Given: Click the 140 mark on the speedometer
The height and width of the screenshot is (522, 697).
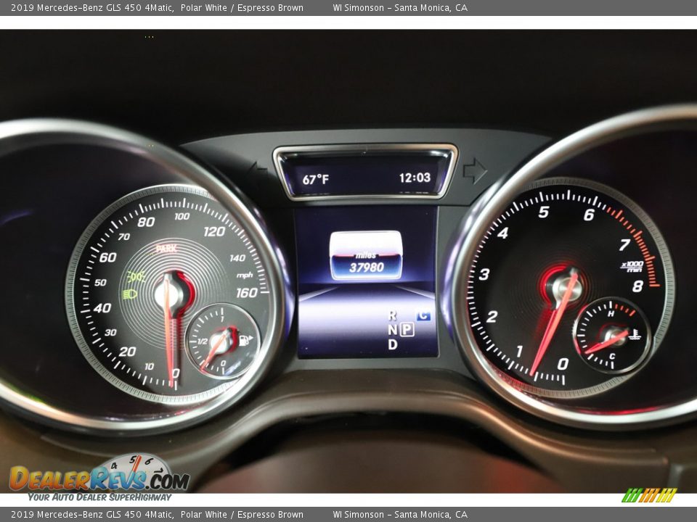Looking at the screenshot, I should tap(237, 258).
